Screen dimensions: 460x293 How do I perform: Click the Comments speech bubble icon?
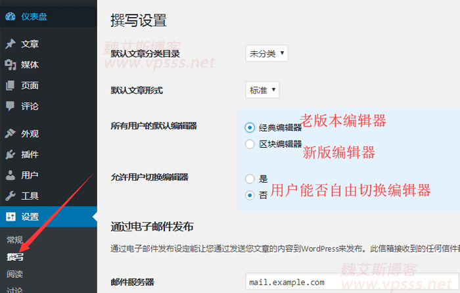(10, 106)
